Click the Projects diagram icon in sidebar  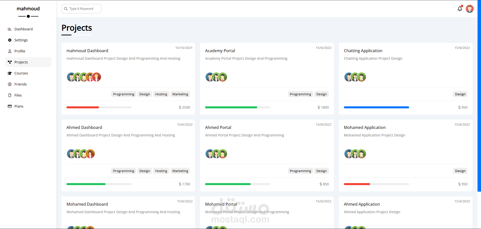(10, 62)
